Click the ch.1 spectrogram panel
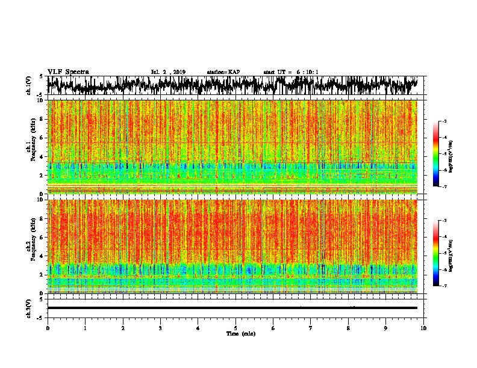Viewport: 477px width, 368px height. click(232, 147)
